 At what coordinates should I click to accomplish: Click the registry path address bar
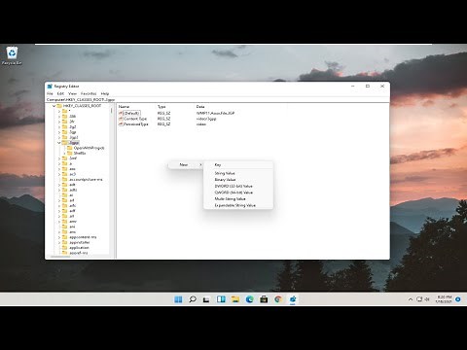point(217,100)
